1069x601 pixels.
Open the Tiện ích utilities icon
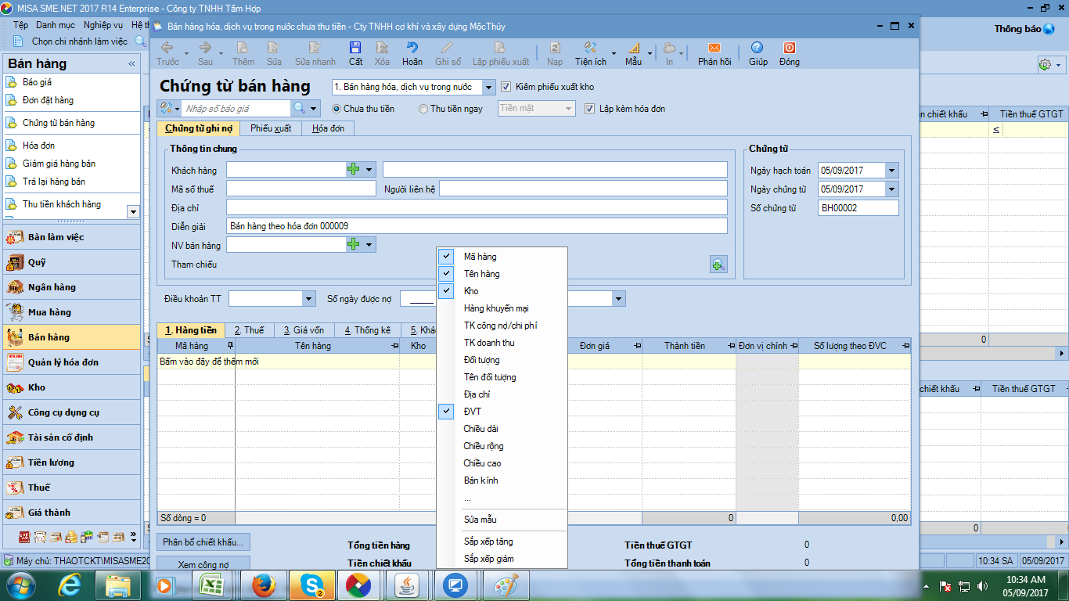coord(591,48)
